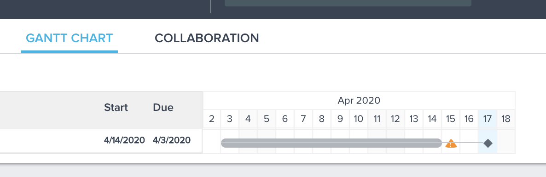Open the Collaboration tab
Viewport: 546px width, 177px height.
(207, 38)
